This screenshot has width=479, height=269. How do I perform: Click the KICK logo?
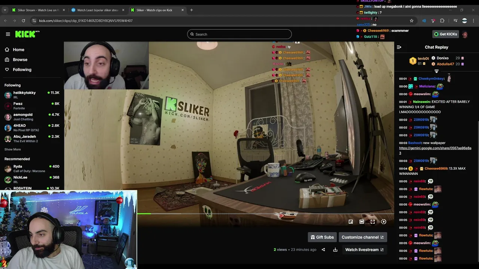pos(27,34)
